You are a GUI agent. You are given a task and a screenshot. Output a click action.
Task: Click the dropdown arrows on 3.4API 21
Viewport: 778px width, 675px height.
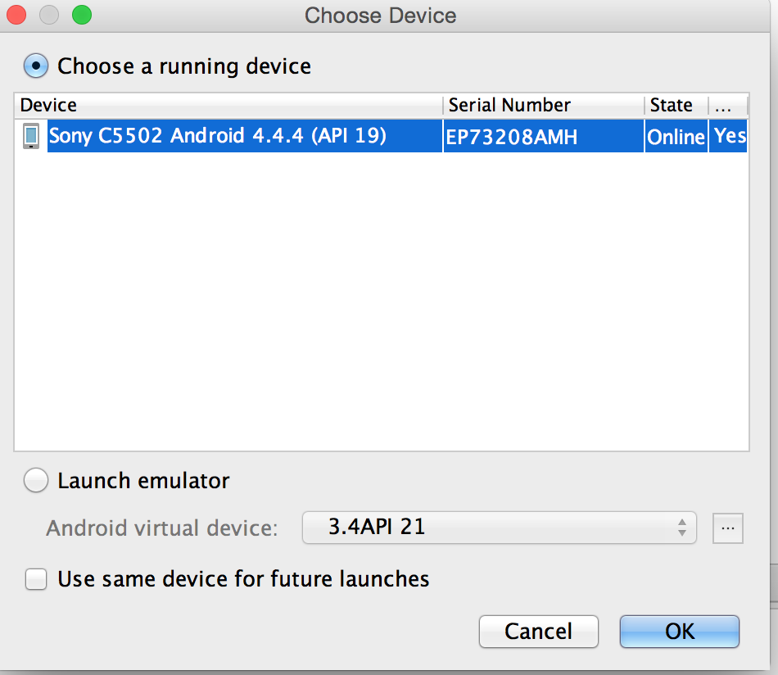681,528
